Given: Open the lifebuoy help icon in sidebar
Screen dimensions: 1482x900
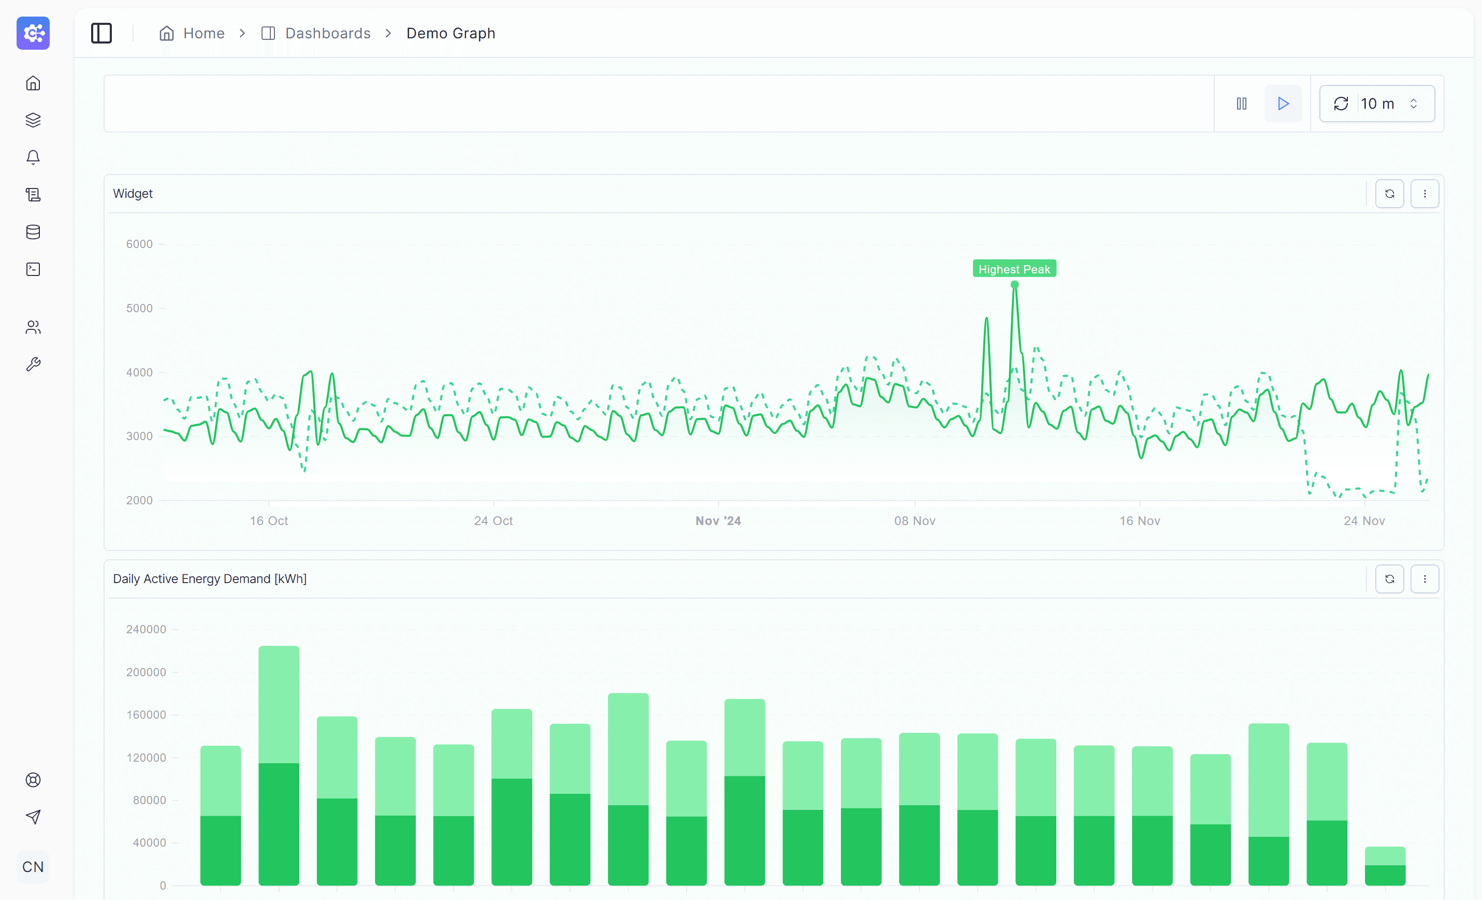Looking at the screenshot, I should click(33, 780).
